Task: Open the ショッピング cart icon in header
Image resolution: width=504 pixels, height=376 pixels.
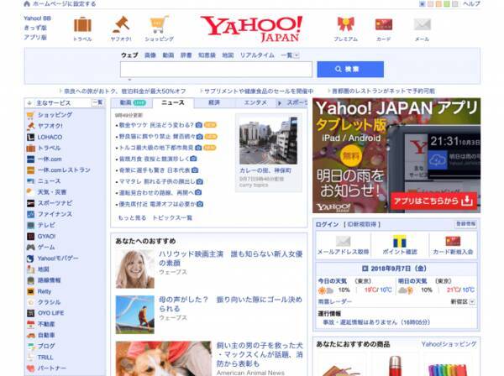Action: point(159,24)
